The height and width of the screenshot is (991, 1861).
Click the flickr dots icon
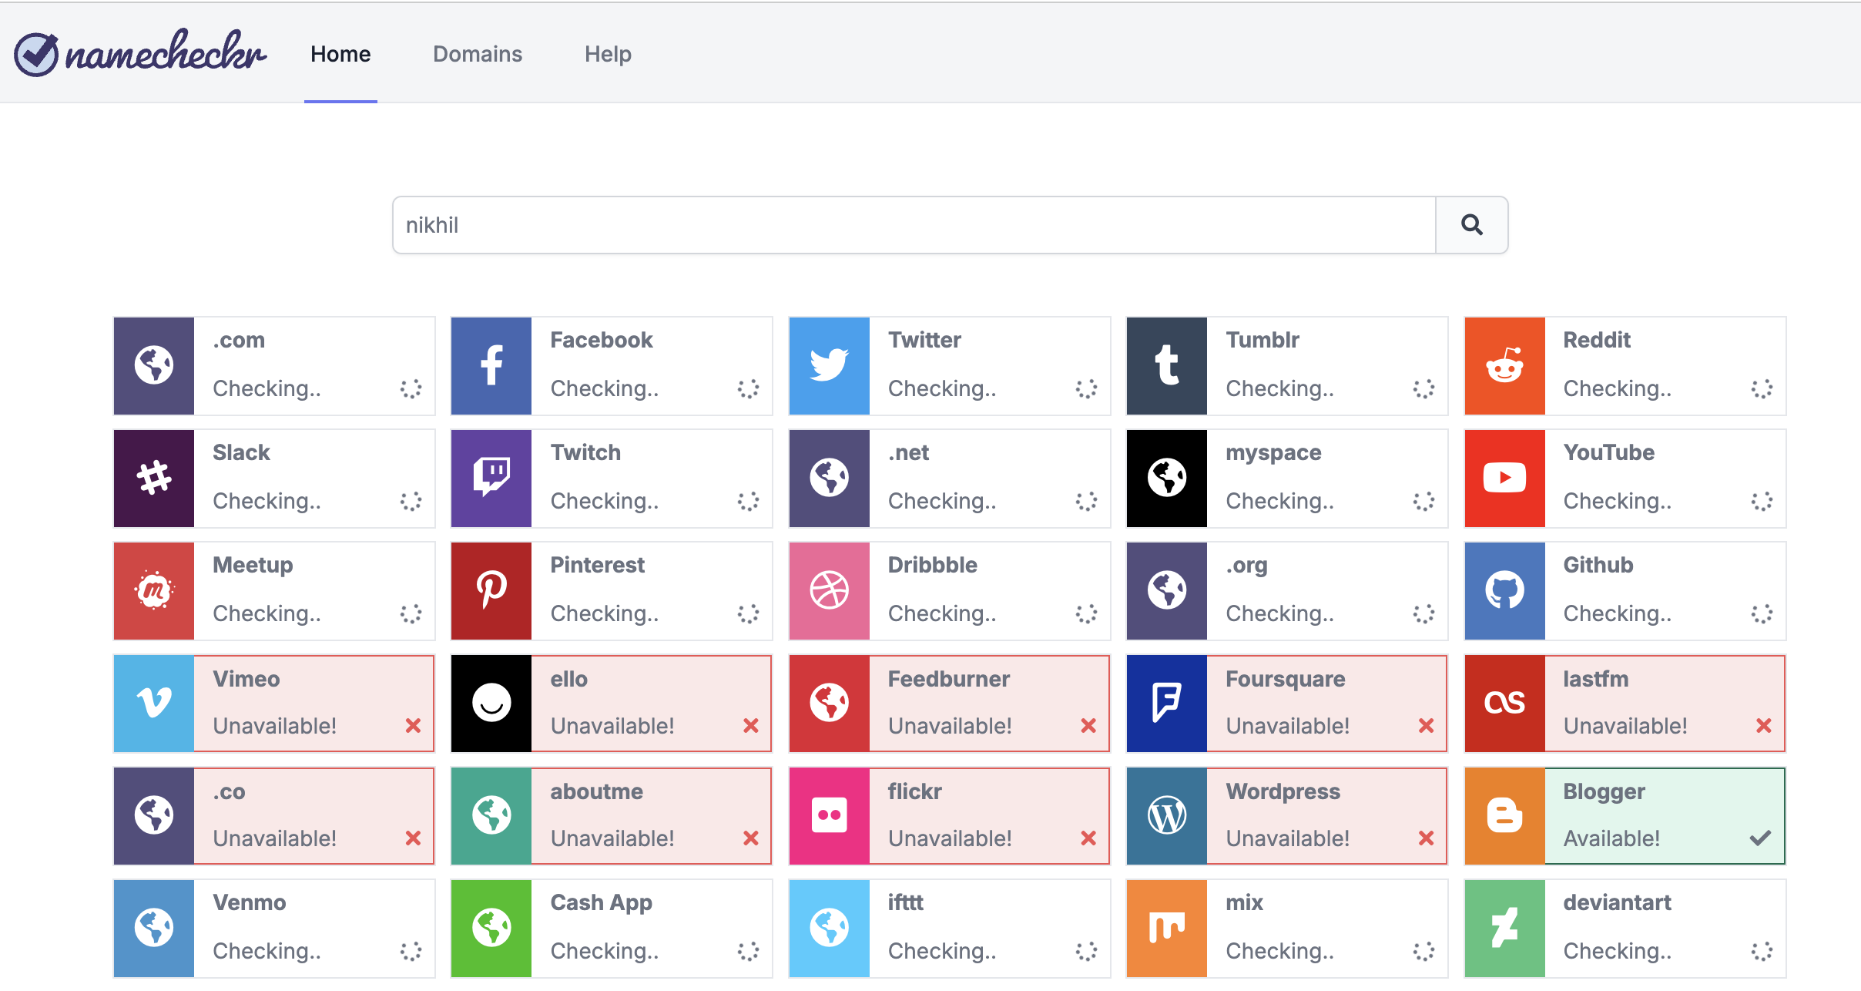coord(830,816)
